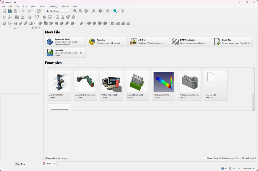Open the File menu
This screenshot has width=258, height=171.
pos(4,6)
